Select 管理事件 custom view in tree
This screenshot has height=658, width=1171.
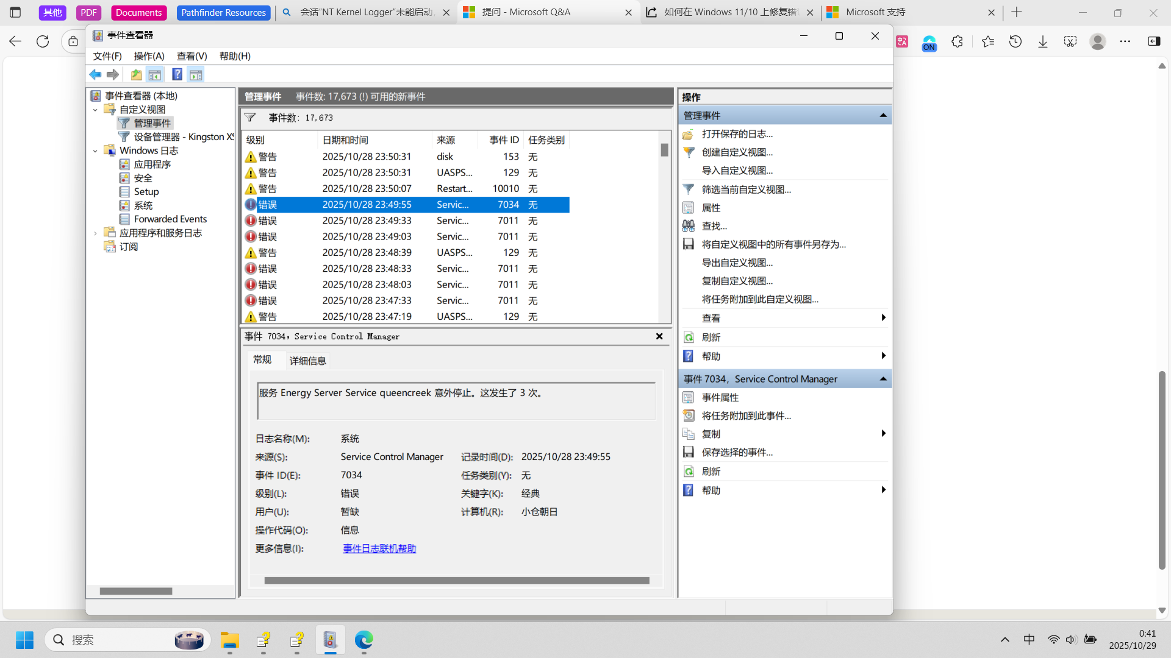pyautogui.click(x=152, y=123)
